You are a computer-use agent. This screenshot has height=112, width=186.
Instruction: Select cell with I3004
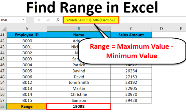point(27,65)
